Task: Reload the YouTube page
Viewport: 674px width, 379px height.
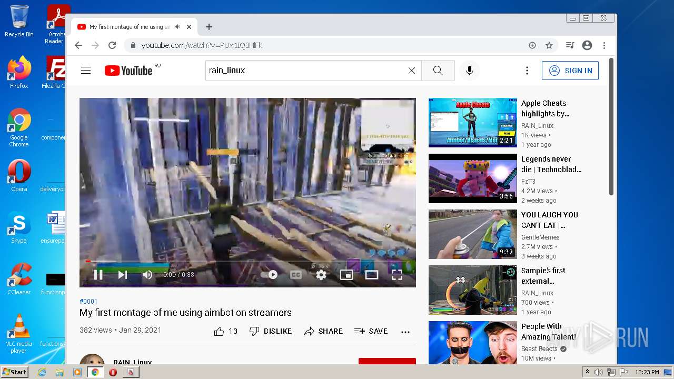Action: (x=112, y=45)
